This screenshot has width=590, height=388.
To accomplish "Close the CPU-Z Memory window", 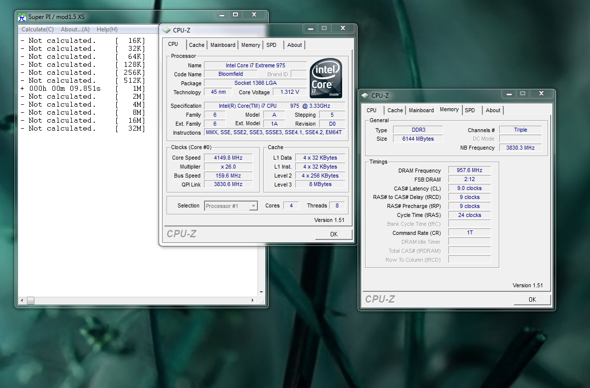I will (542, 93).
